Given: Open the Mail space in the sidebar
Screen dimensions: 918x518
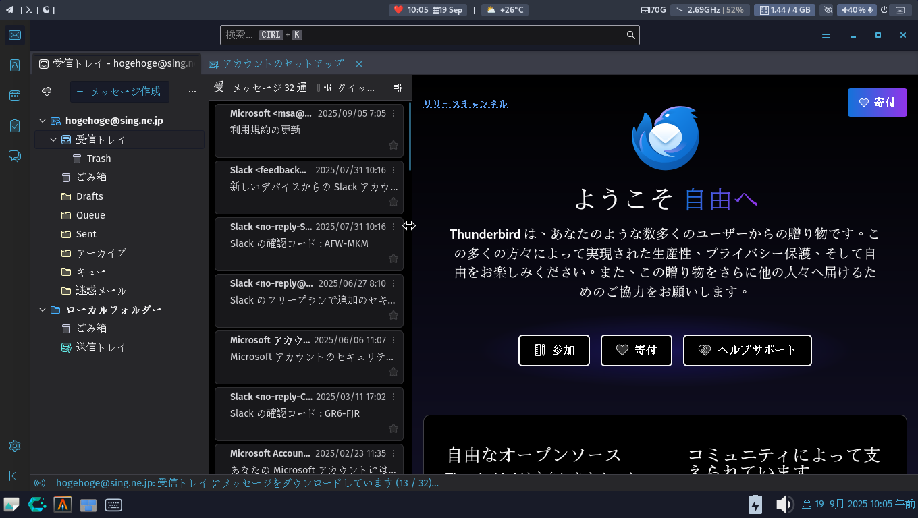Looking at the screenshot, I should pyautogui.click(x=15, y=35).
